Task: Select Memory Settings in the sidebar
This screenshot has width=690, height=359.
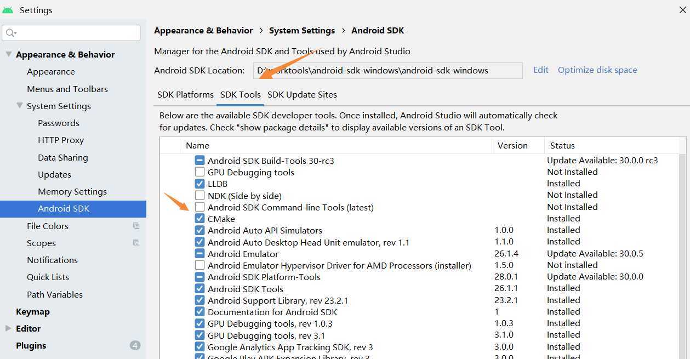Action: click(x=72, y=192)
